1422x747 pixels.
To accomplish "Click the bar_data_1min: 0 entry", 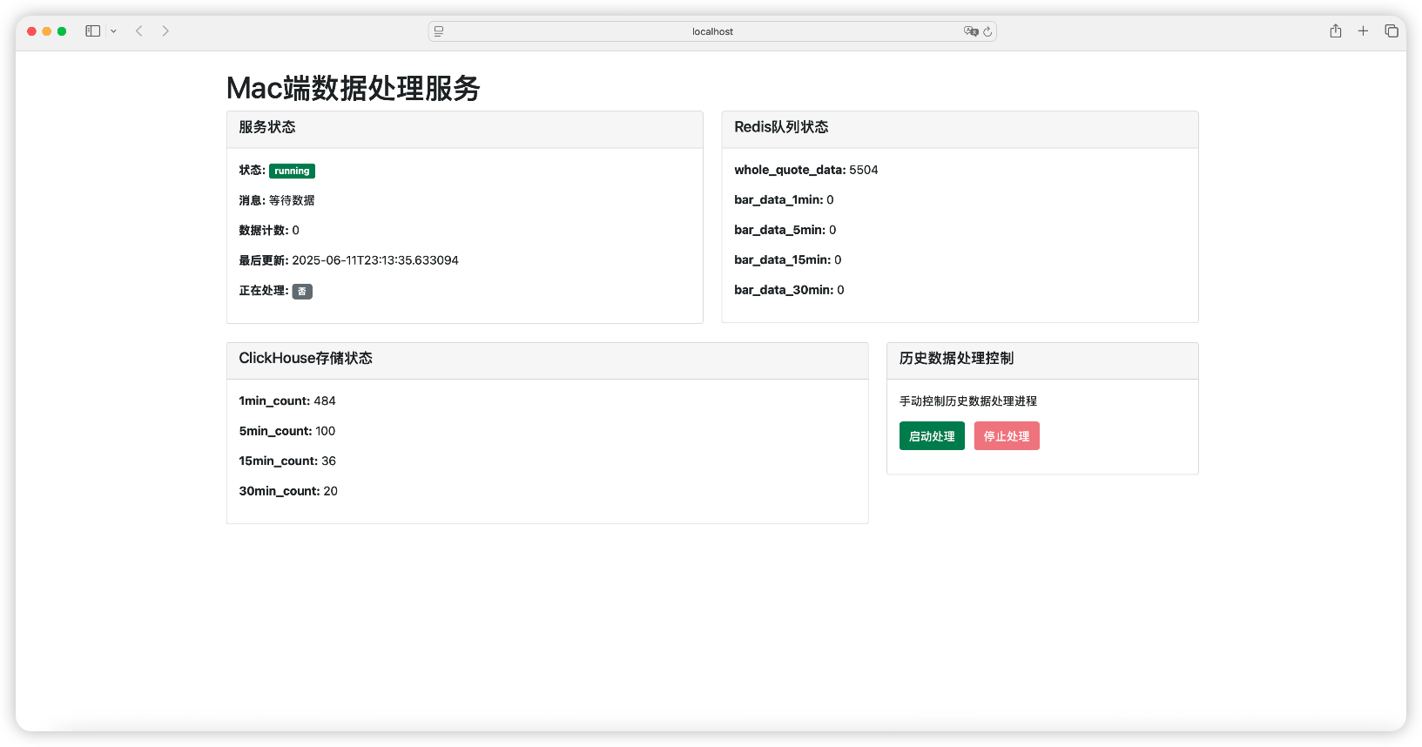I will click(784, 200).
